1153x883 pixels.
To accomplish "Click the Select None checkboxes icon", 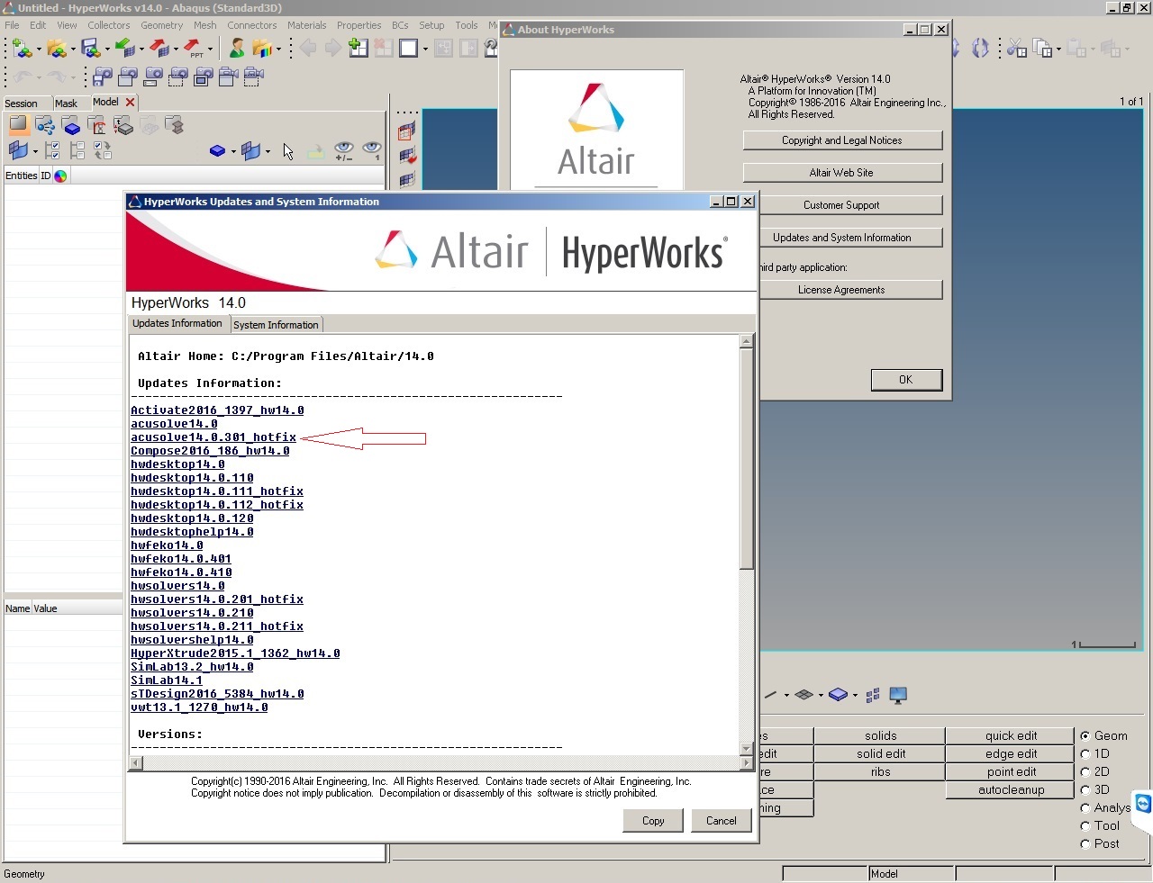I will click(77, 150).
